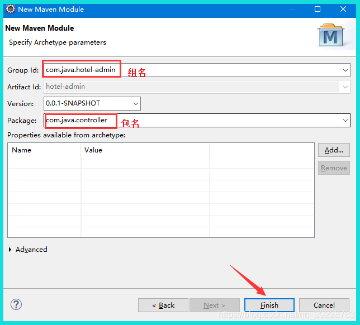The image size is (360, 325).
Task: Click the Value column header
Action: tap(145, 150)
